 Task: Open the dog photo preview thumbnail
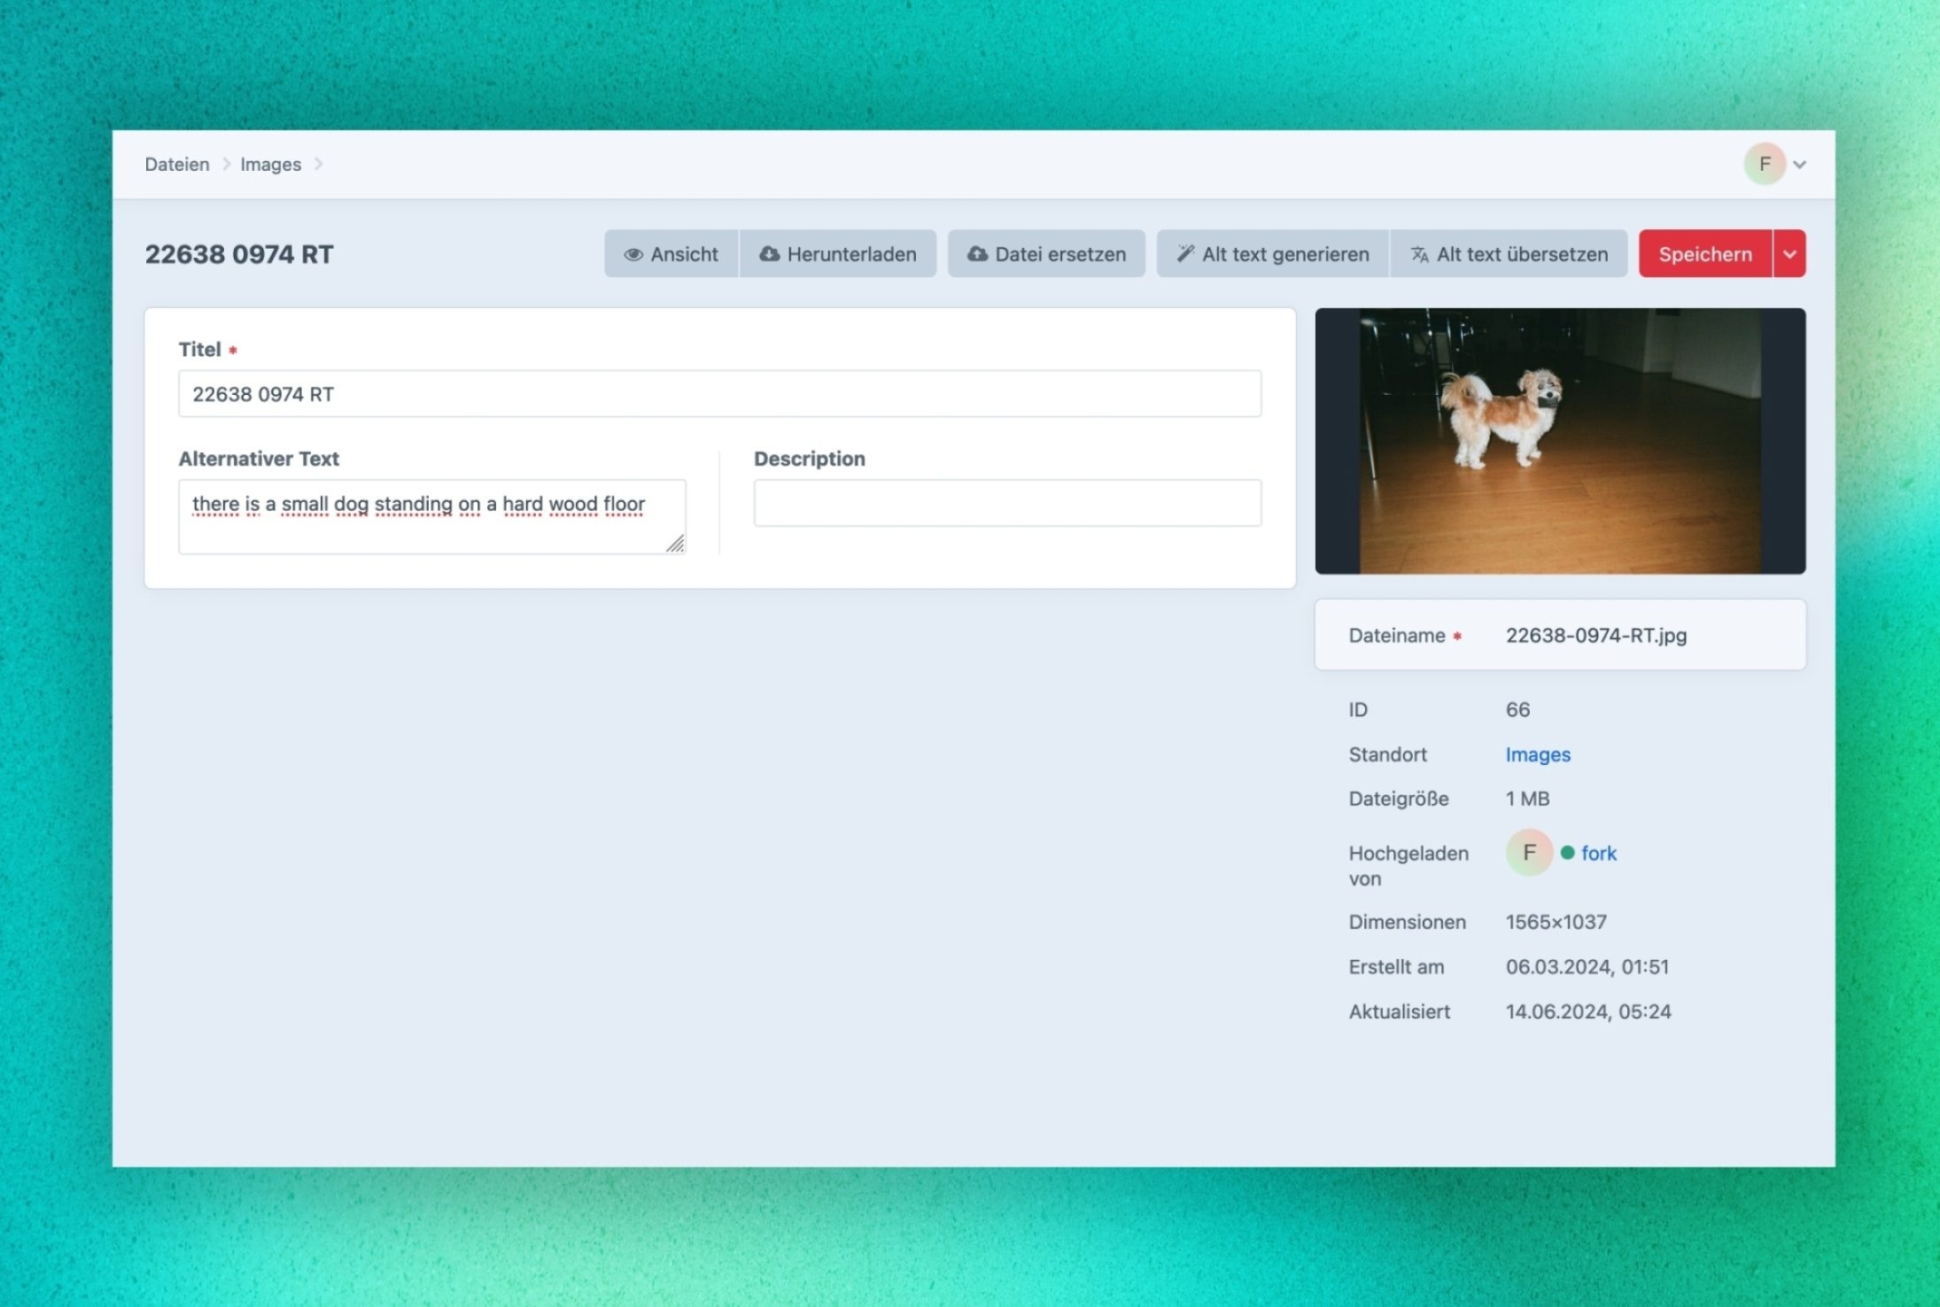click(1559, 441)
